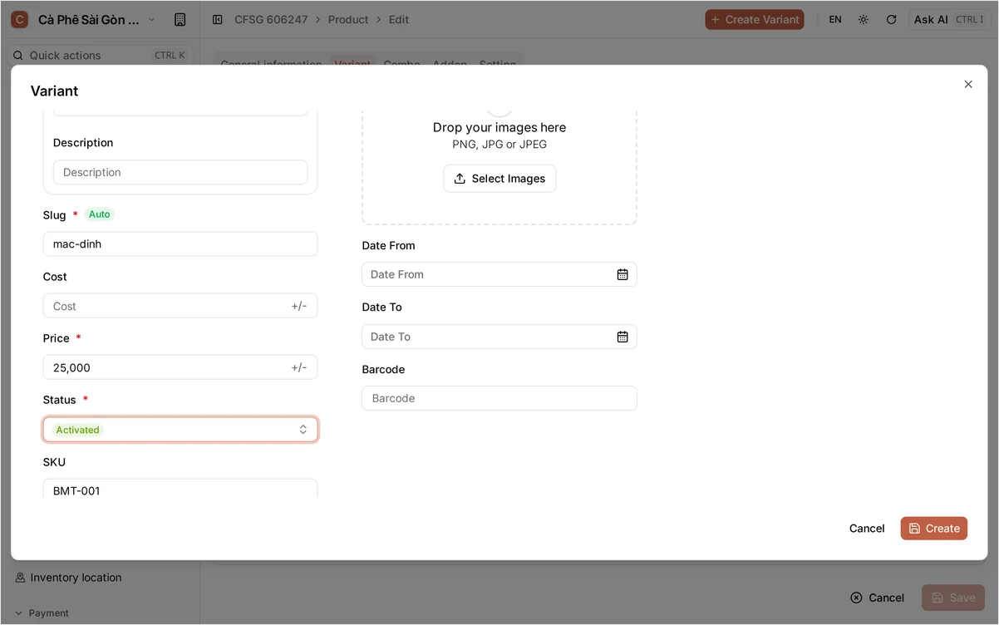Open Quick actions search
The width and height of the screenshot is (999, 625).
coord(100,55)
